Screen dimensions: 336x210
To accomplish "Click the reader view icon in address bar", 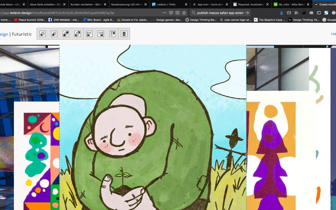I will click(x=177, y=13).
